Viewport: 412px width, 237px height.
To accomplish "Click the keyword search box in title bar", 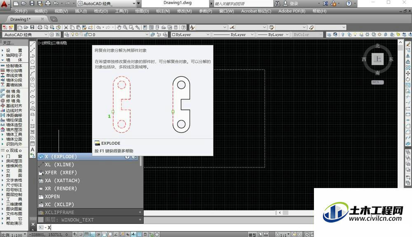I will click(243, 4).
